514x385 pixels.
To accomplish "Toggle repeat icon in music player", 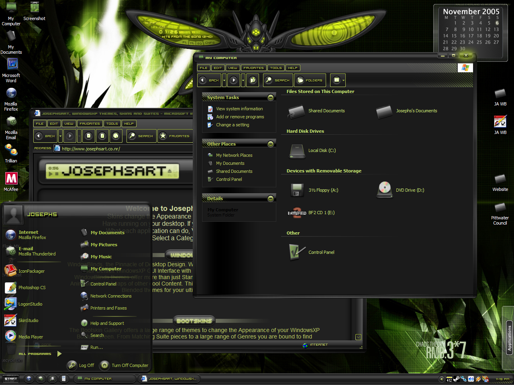I will pos(162,27).
